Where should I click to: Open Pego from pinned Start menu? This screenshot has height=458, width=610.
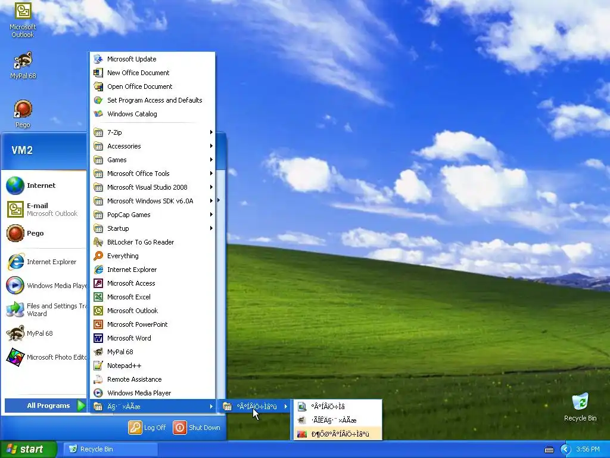click(x=44, y=233)
